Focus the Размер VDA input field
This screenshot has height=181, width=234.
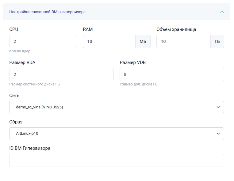coord(61,74)
